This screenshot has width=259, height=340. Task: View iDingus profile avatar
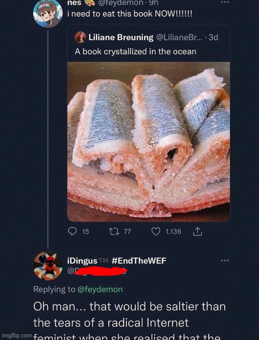coord(48,266)
